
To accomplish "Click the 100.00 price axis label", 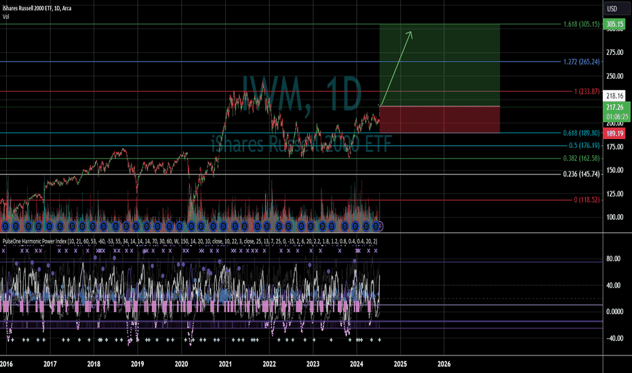I will click(x=614, y=217).
